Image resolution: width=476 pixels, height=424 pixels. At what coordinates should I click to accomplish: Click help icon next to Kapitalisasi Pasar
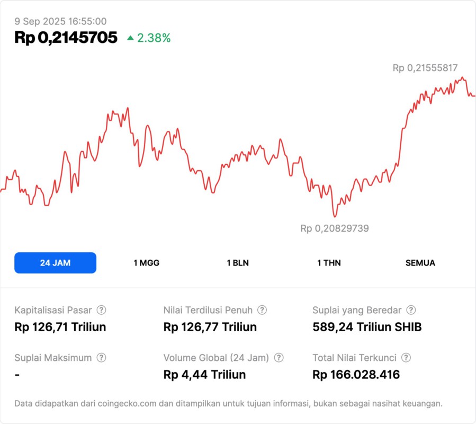coord(101,310)
